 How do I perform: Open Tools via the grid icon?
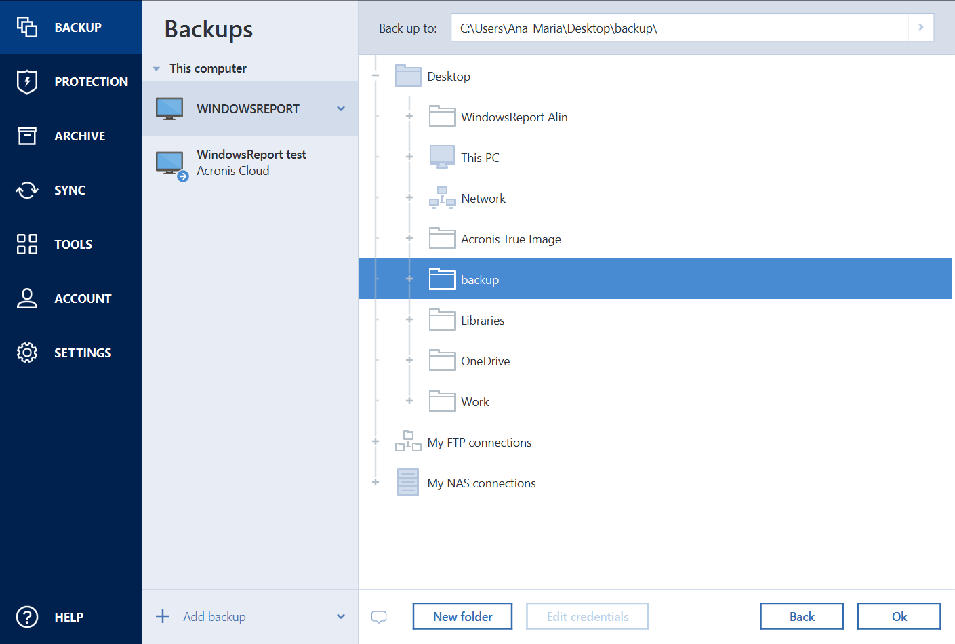(x=27, y=244)
